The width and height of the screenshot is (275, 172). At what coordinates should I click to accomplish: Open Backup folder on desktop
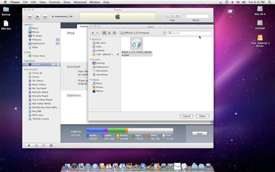point(6,11)
